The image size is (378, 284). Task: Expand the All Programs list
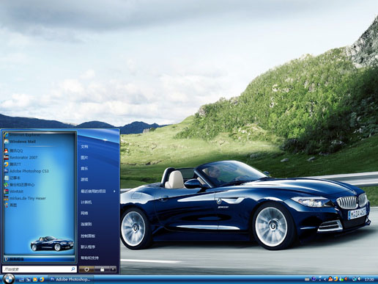pos(39,259)
